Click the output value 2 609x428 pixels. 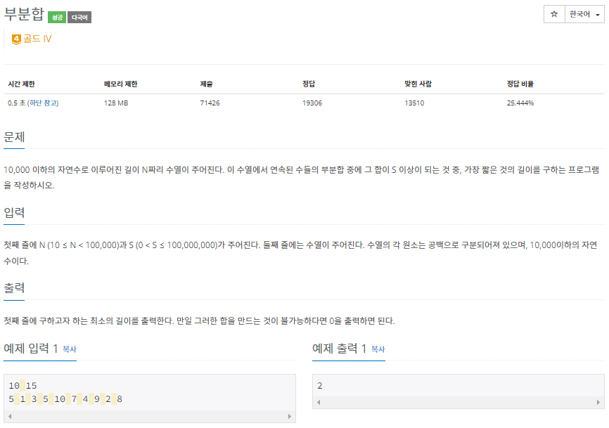coord(320,386)
